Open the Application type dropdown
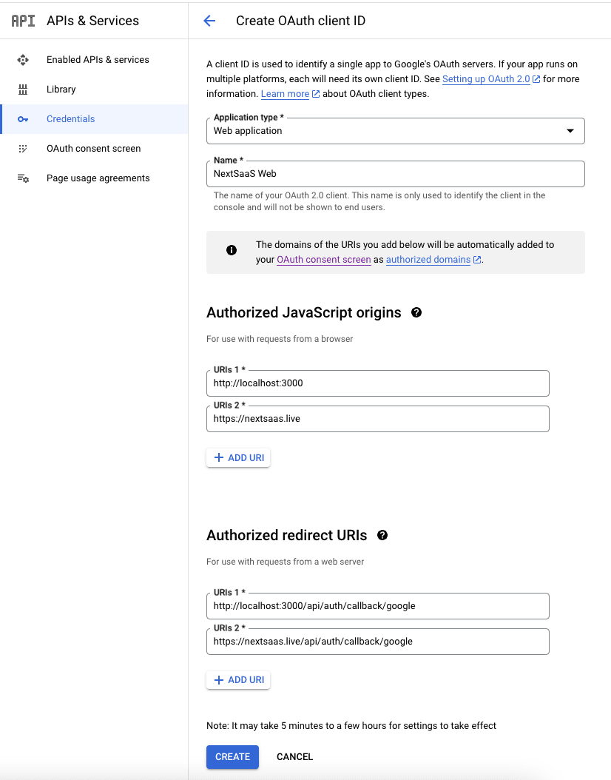This screenshot has width=611, height=780. pyautogui.click(x=570, y=130)
